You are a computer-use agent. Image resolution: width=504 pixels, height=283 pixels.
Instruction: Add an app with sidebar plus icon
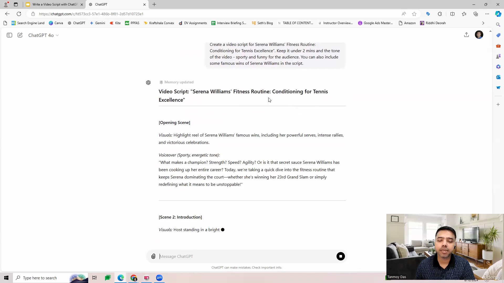[498, 105]
